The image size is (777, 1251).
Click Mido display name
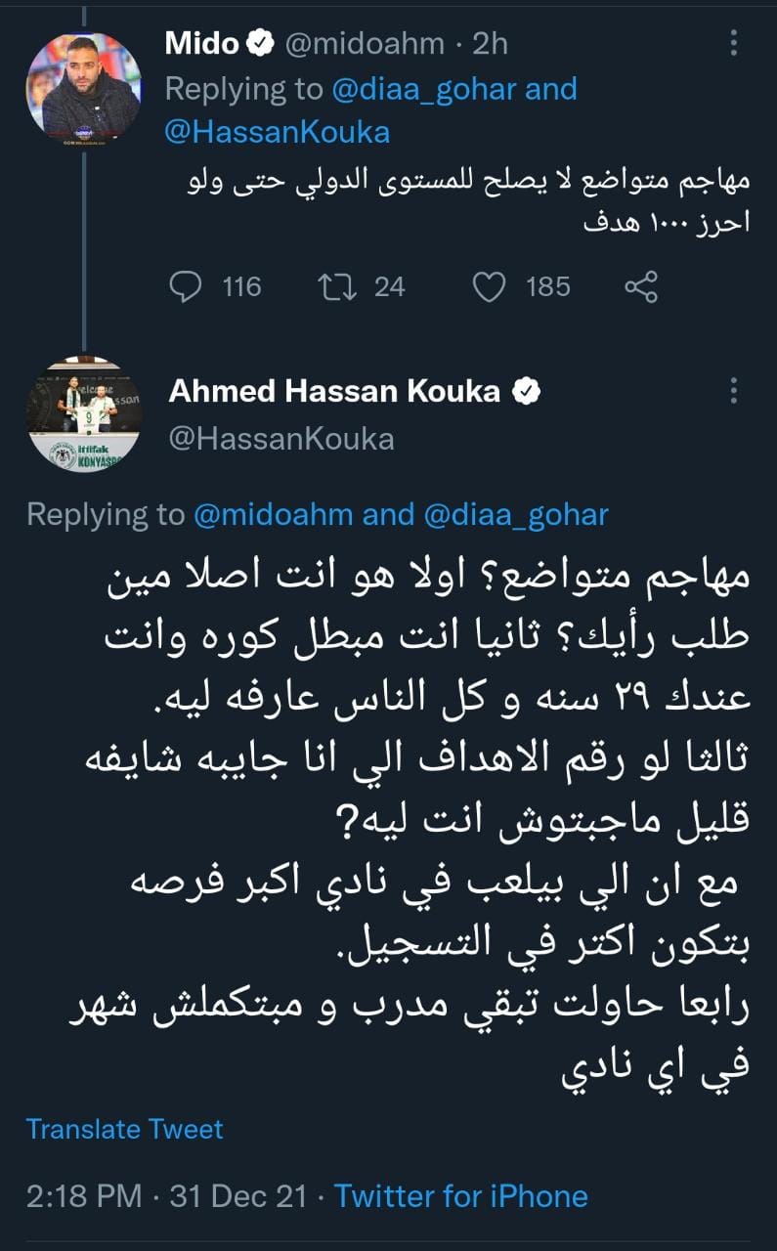(x=201, y=43)
